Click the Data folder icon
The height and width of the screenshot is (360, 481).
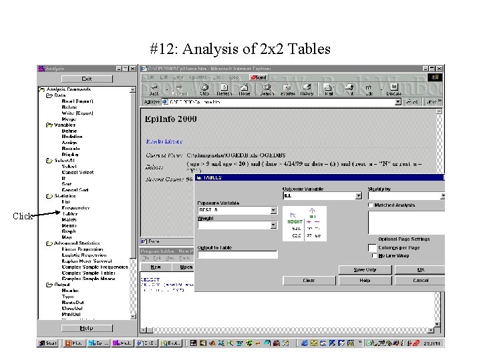coord(49,95)
